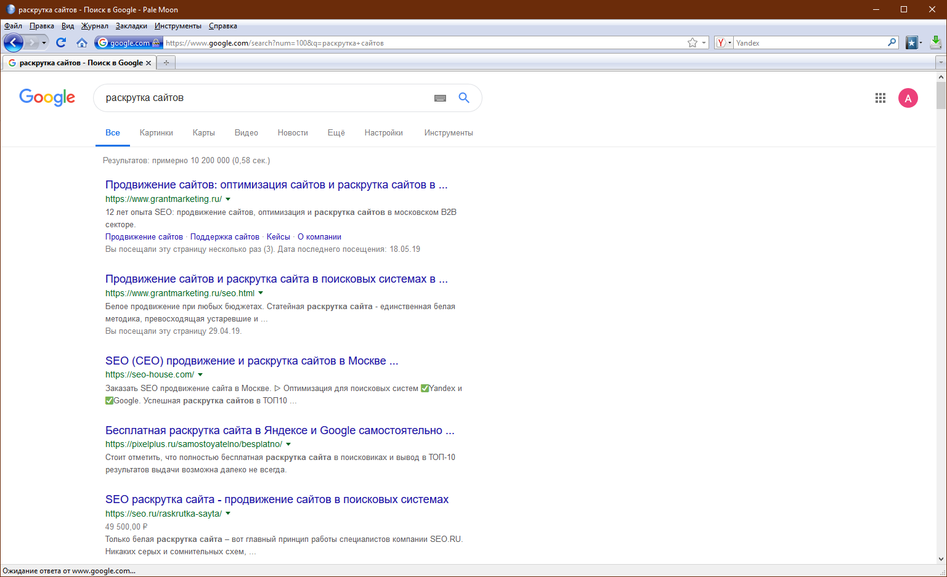Click the 'Результатов: примерно 10 200 000' stats text
Viewport: 947px width, 577px height.
187,161
